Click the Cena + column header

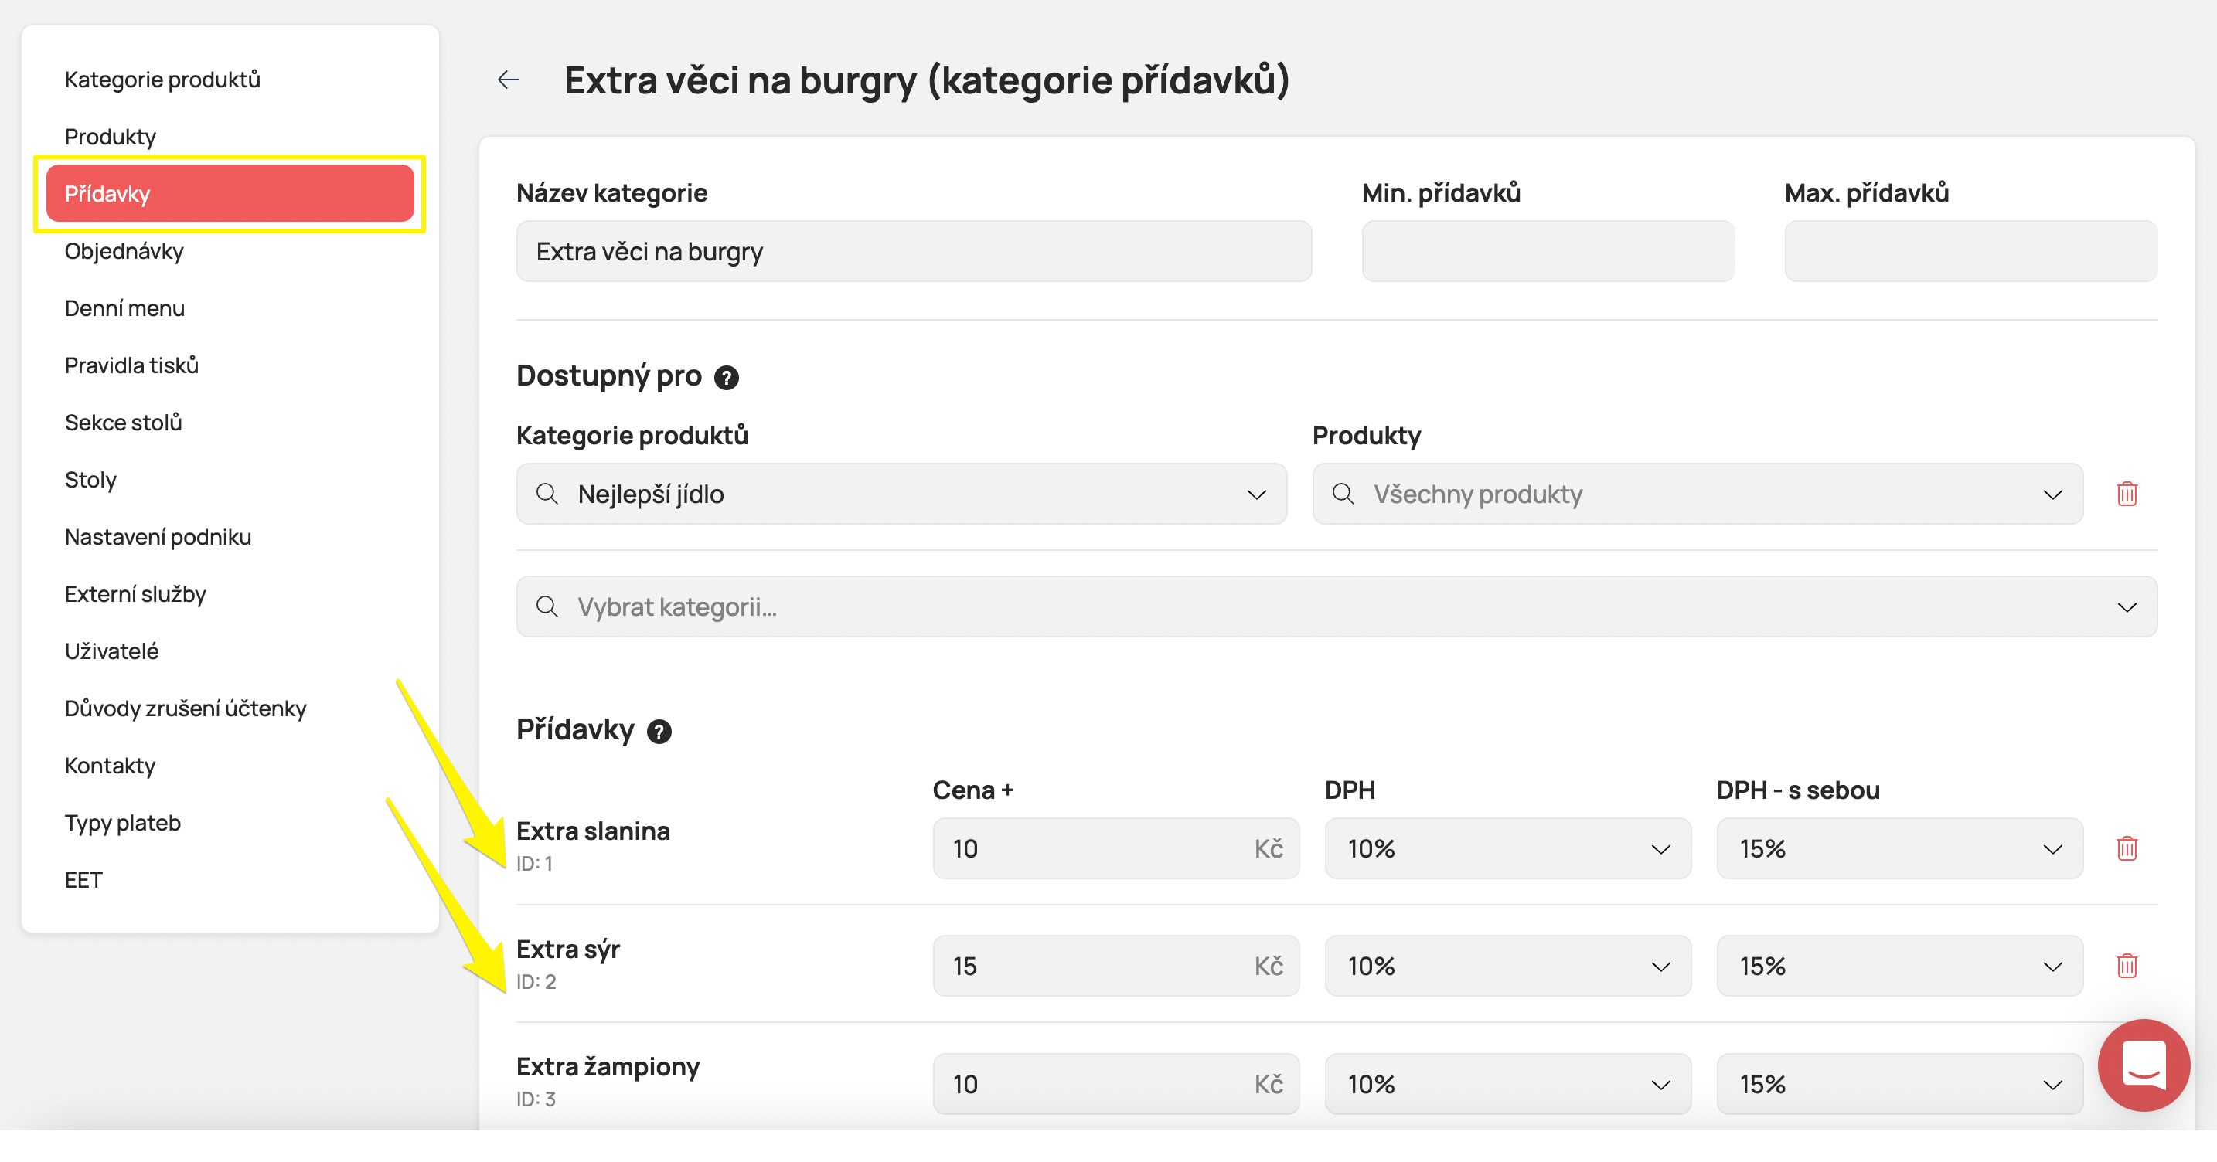point(973,790)
